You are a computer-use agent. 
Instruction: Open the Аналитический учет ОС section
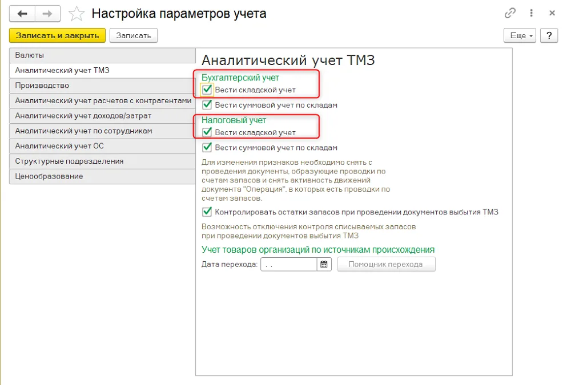(102, 146)
